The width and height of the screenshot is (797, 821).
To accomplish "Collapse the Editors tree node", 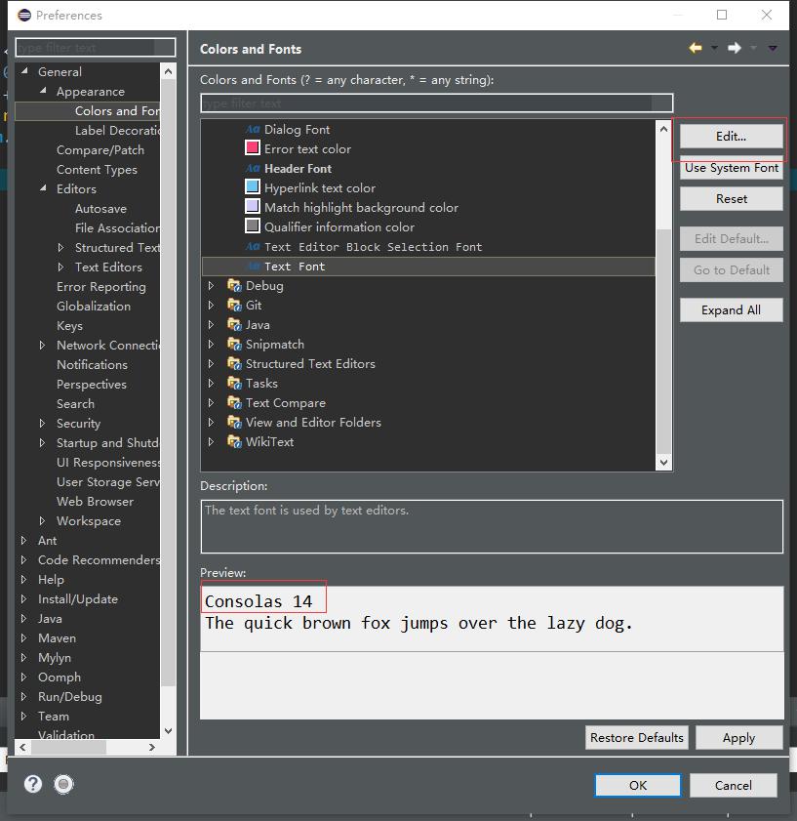I will (44, 188).
